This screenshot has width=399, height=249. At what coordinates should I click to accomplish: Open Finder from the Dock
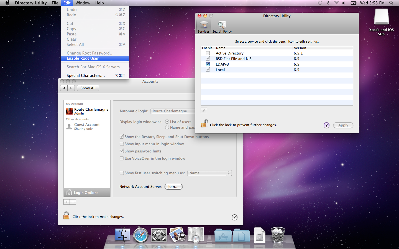pyautogui.click(x=122, y=235)
